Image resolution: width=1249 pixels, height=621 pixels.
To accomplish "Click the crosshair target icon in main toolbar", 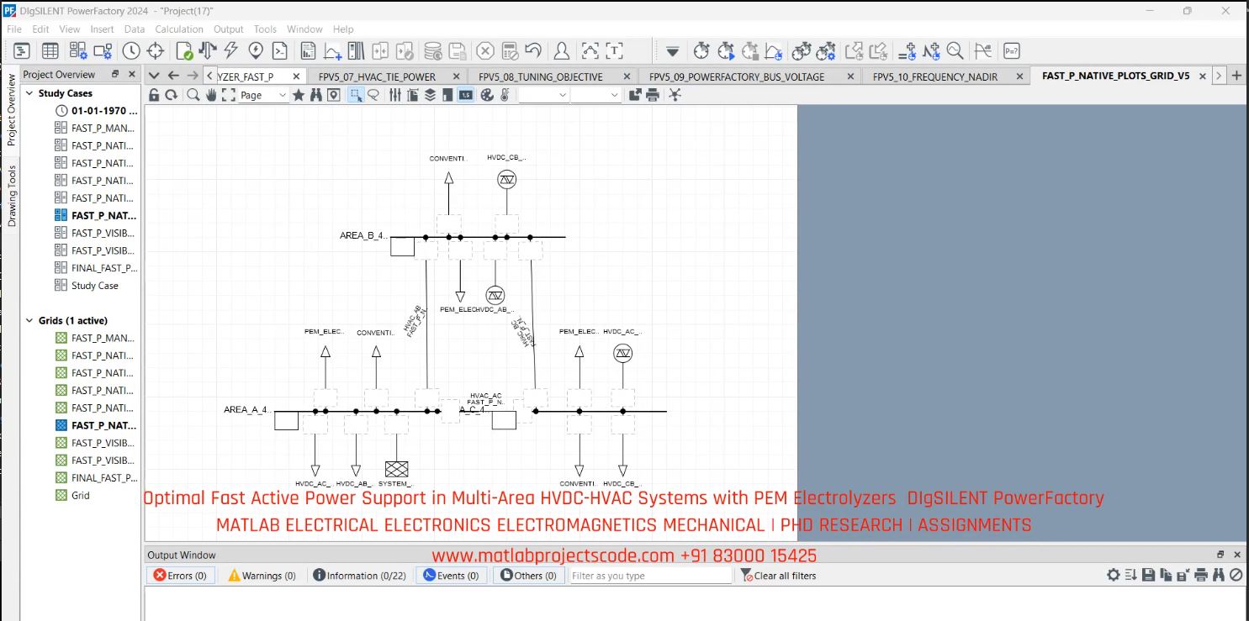I will [x=156, y=51].
